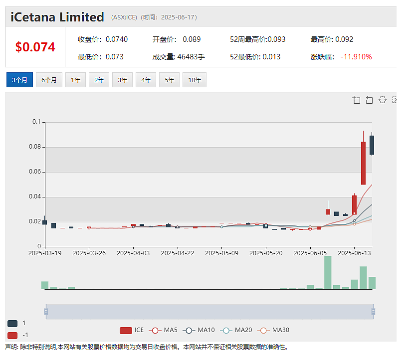This screenshot has height=359, width=402.
Task: Click the tall volume bar near 2025-06-05
Action: [x=328, y=273]
